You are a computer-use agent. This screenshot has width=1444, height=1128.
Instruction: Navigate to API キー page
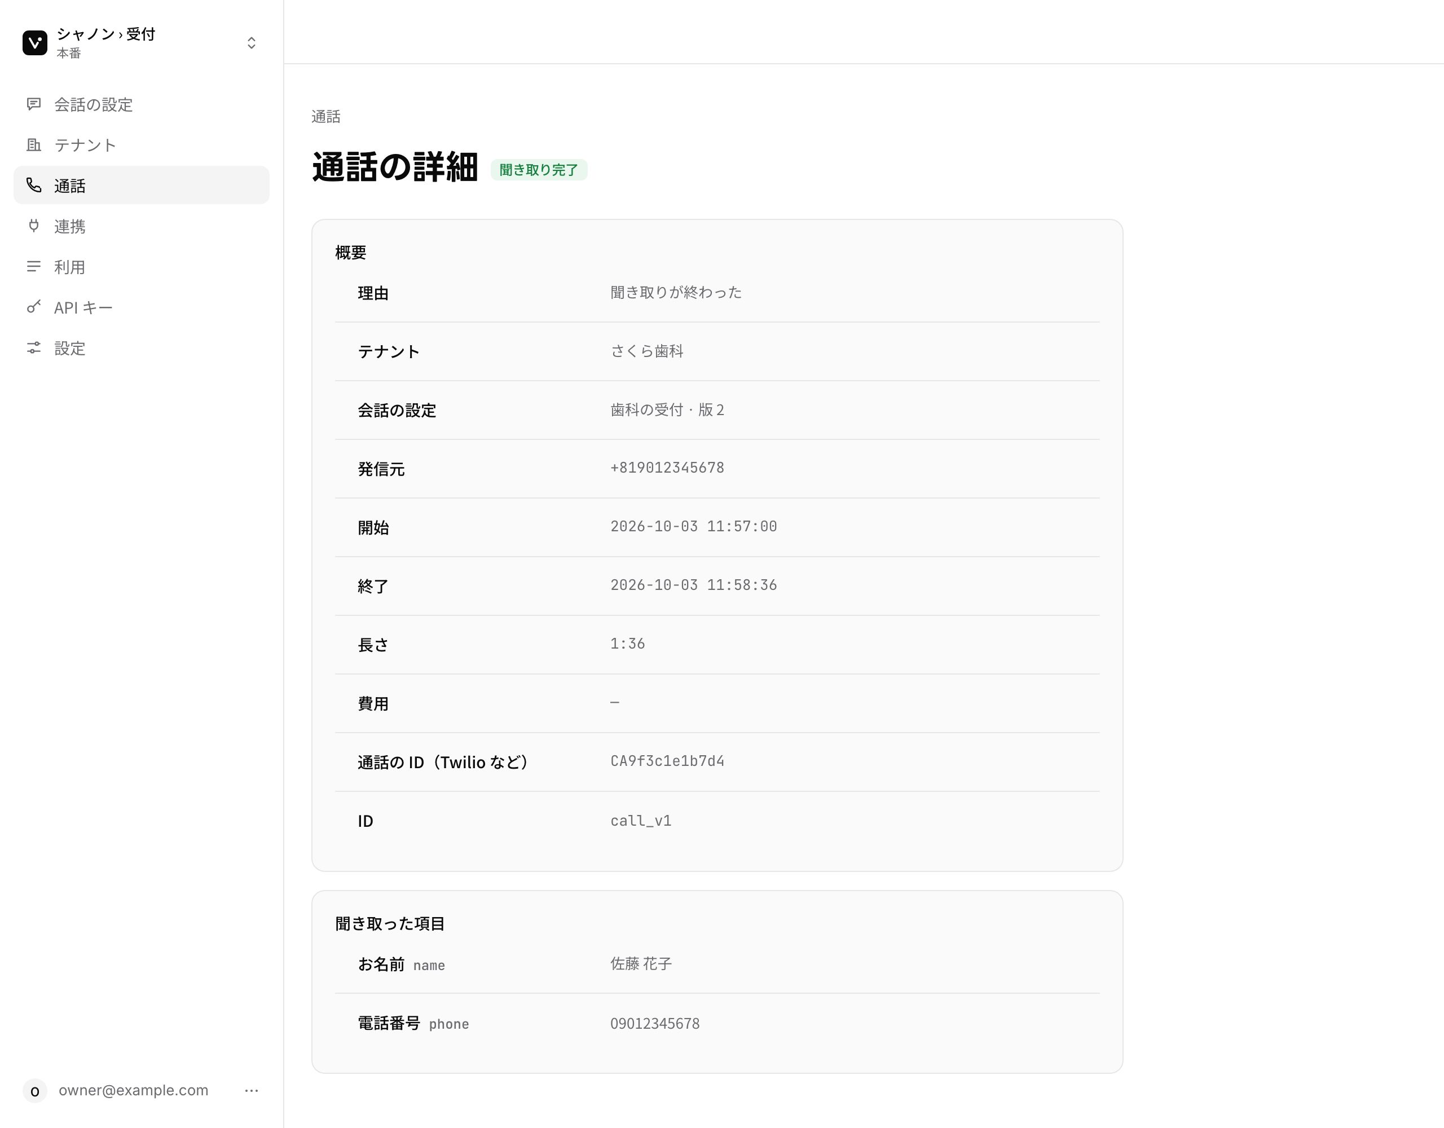coord(142,307)
